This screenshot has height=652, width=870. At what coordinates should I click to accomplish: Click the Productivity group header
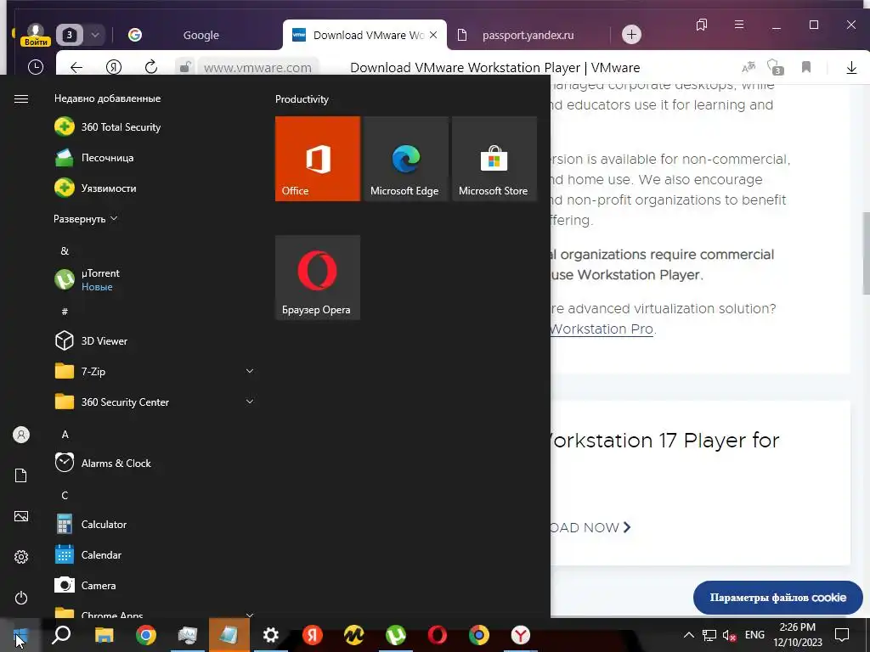click(x=302, y=99)
